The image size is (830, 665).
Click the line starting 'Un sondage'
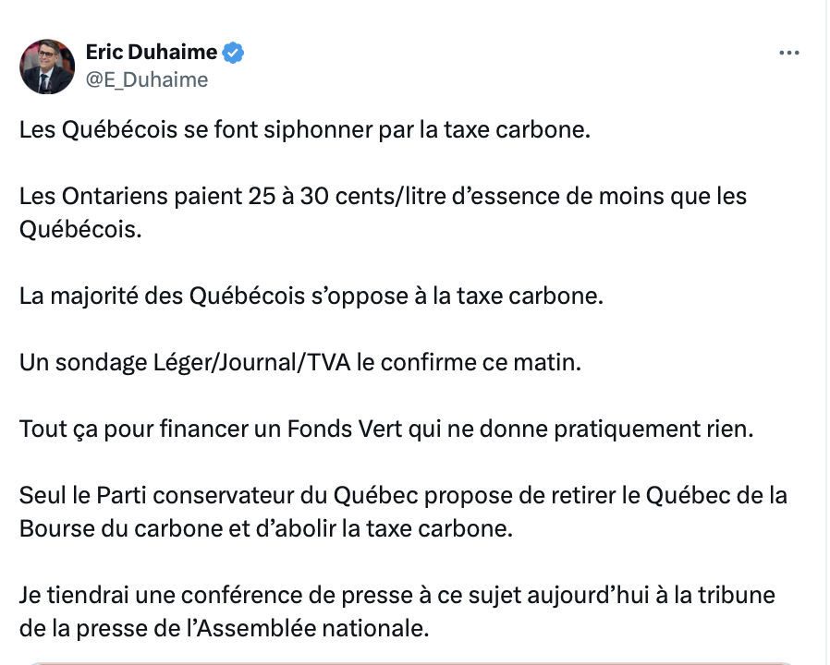(x=300, y=363)
